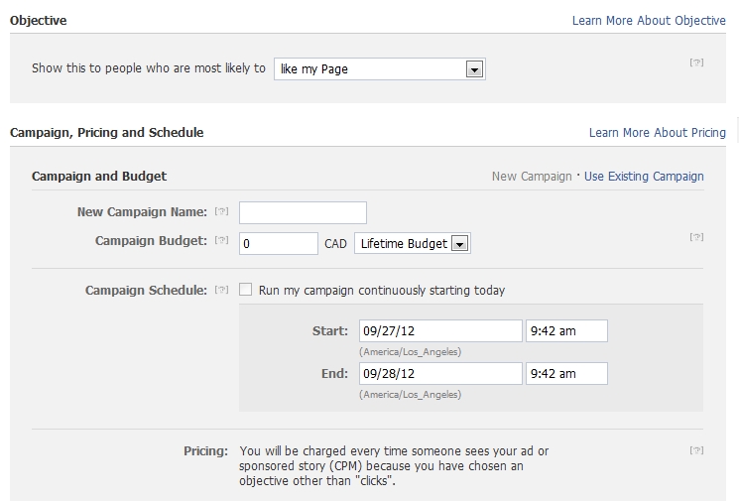This screenshot has width=739, height=501.
Task: Click 'Campaign, Pricing and Schedule' heading
Action: [106, 132]
